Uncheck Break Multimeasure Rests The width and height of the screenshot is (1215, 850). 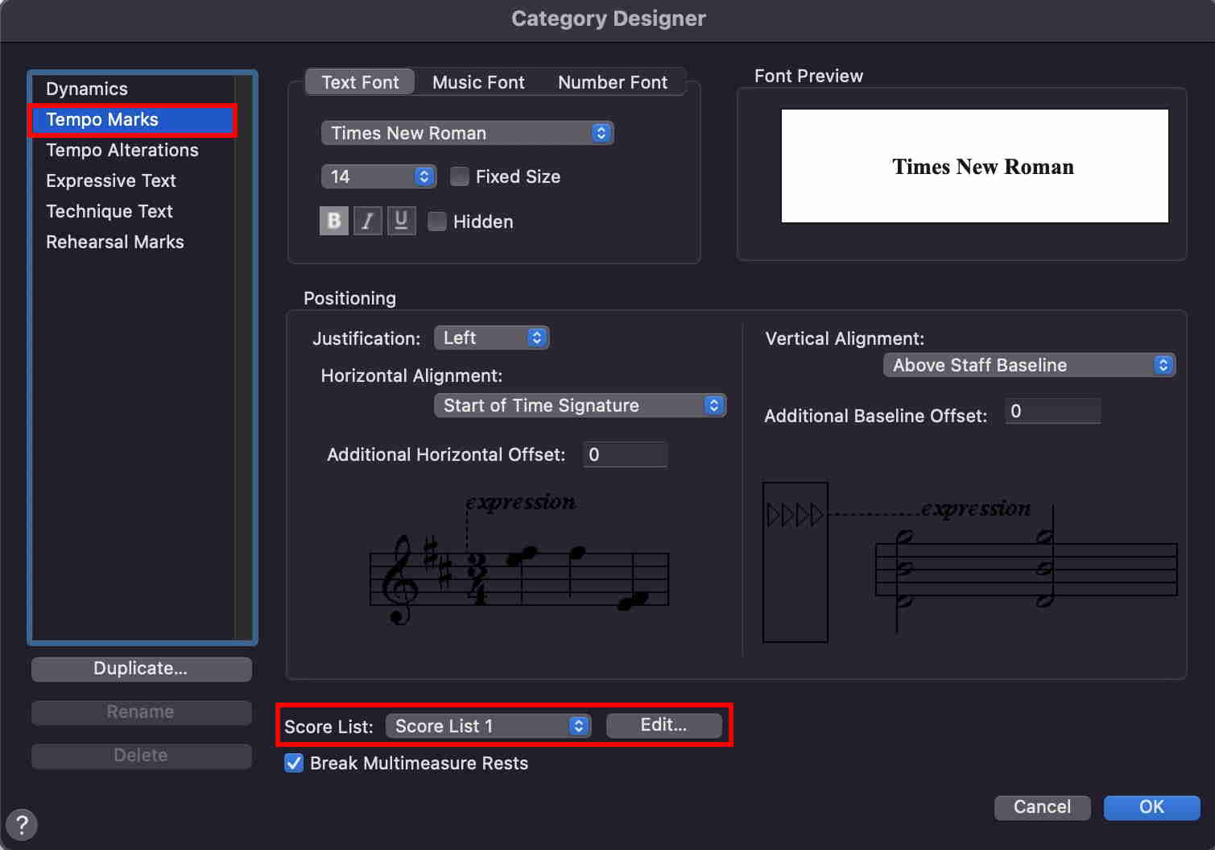(294, 763)
